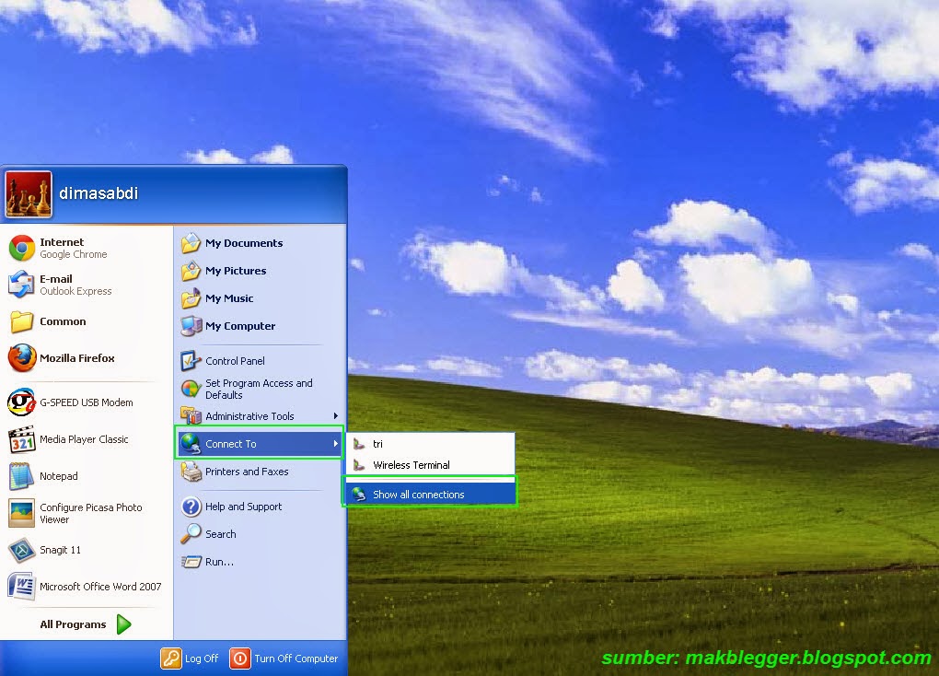Click the Configure Picasa Photo Viewer icon
Viewport: 939px width, 676px height.
21,513
